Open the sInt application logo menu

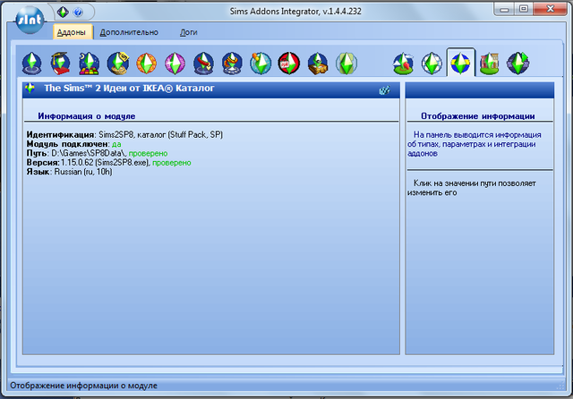point(27,15)
